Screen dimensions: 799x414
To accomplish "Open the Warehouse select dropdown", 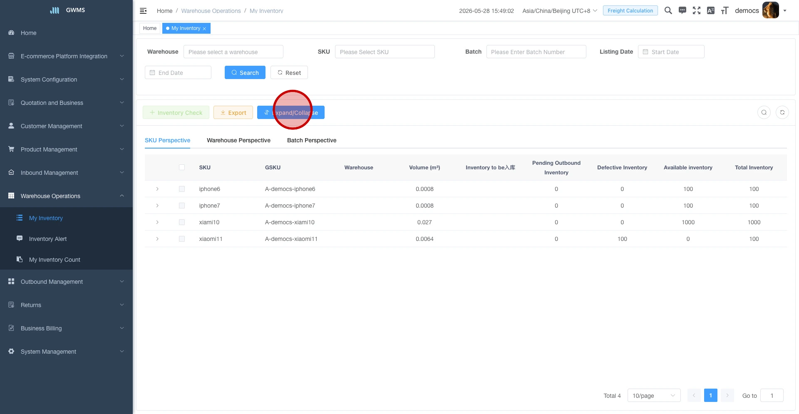I will (x=233, y=52).
